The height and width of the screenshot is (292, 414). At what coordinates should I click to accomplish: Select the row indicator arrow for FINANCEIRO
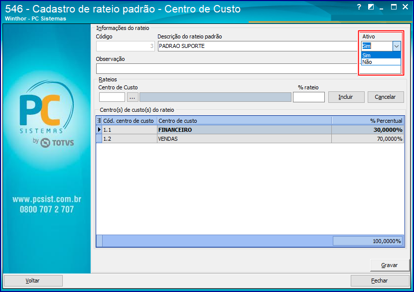(99, 130)
